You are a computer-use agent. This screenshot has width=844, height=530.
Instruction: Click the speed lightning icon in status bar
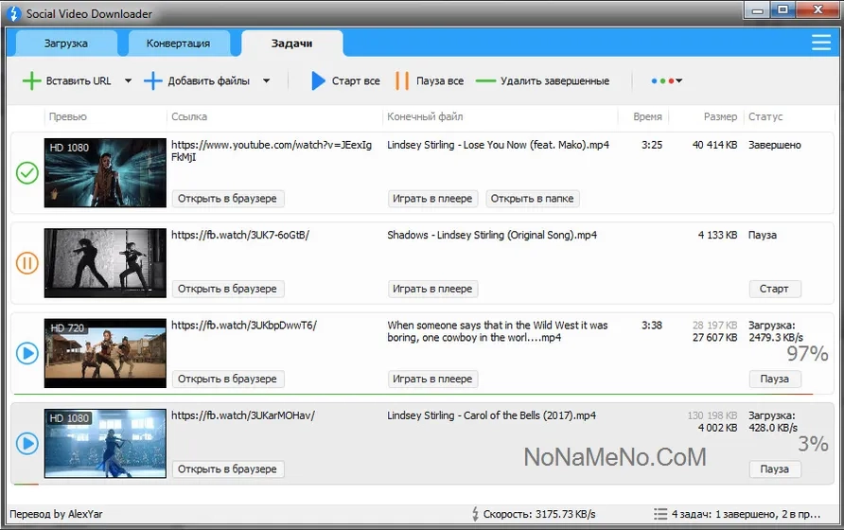tap(475, 514)
